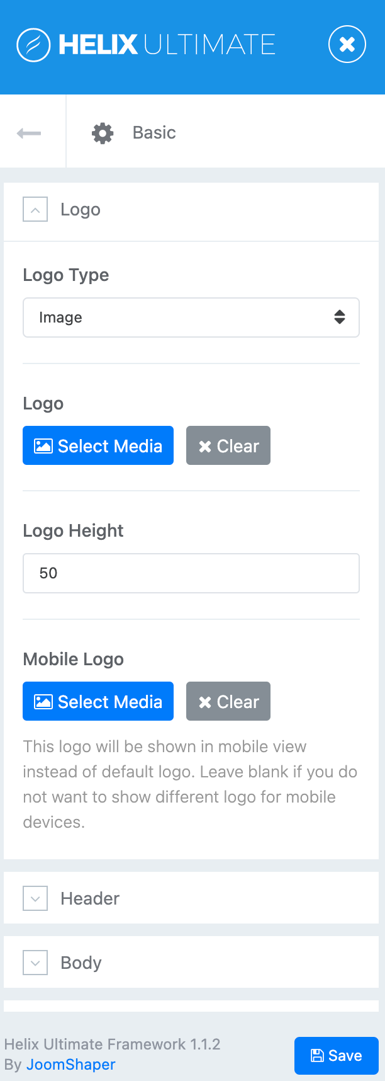Click the Helix Ultimate swirl logo icon
Image resolution: width=385 pixels, height=1081 pixels.
[x=33, y=45]
